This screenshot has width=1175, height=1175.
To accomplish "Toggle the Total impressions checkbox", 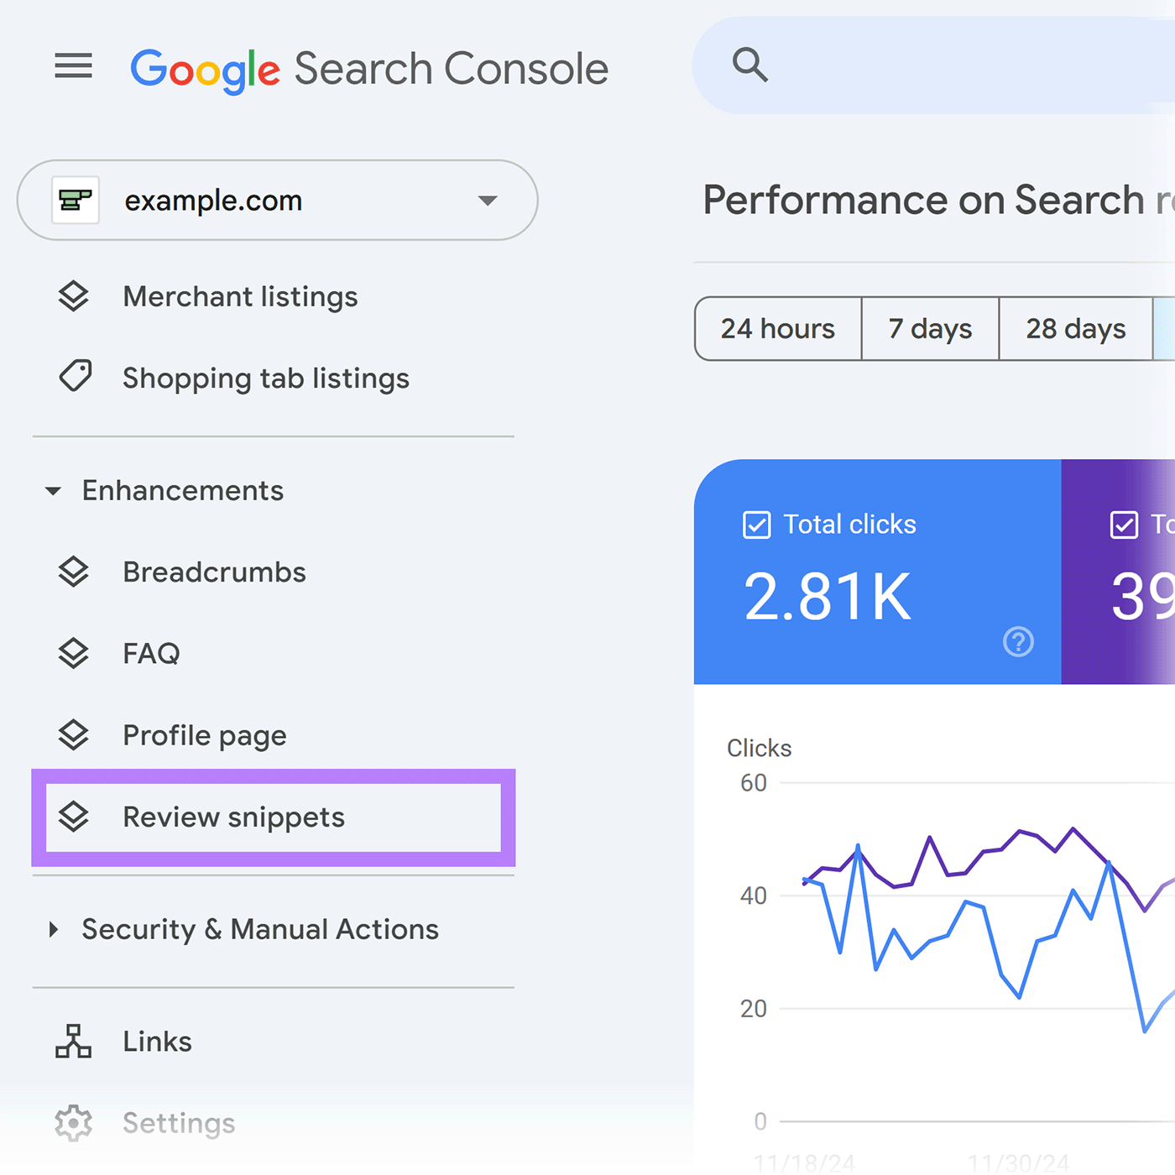I will (x=1125, y=525).
